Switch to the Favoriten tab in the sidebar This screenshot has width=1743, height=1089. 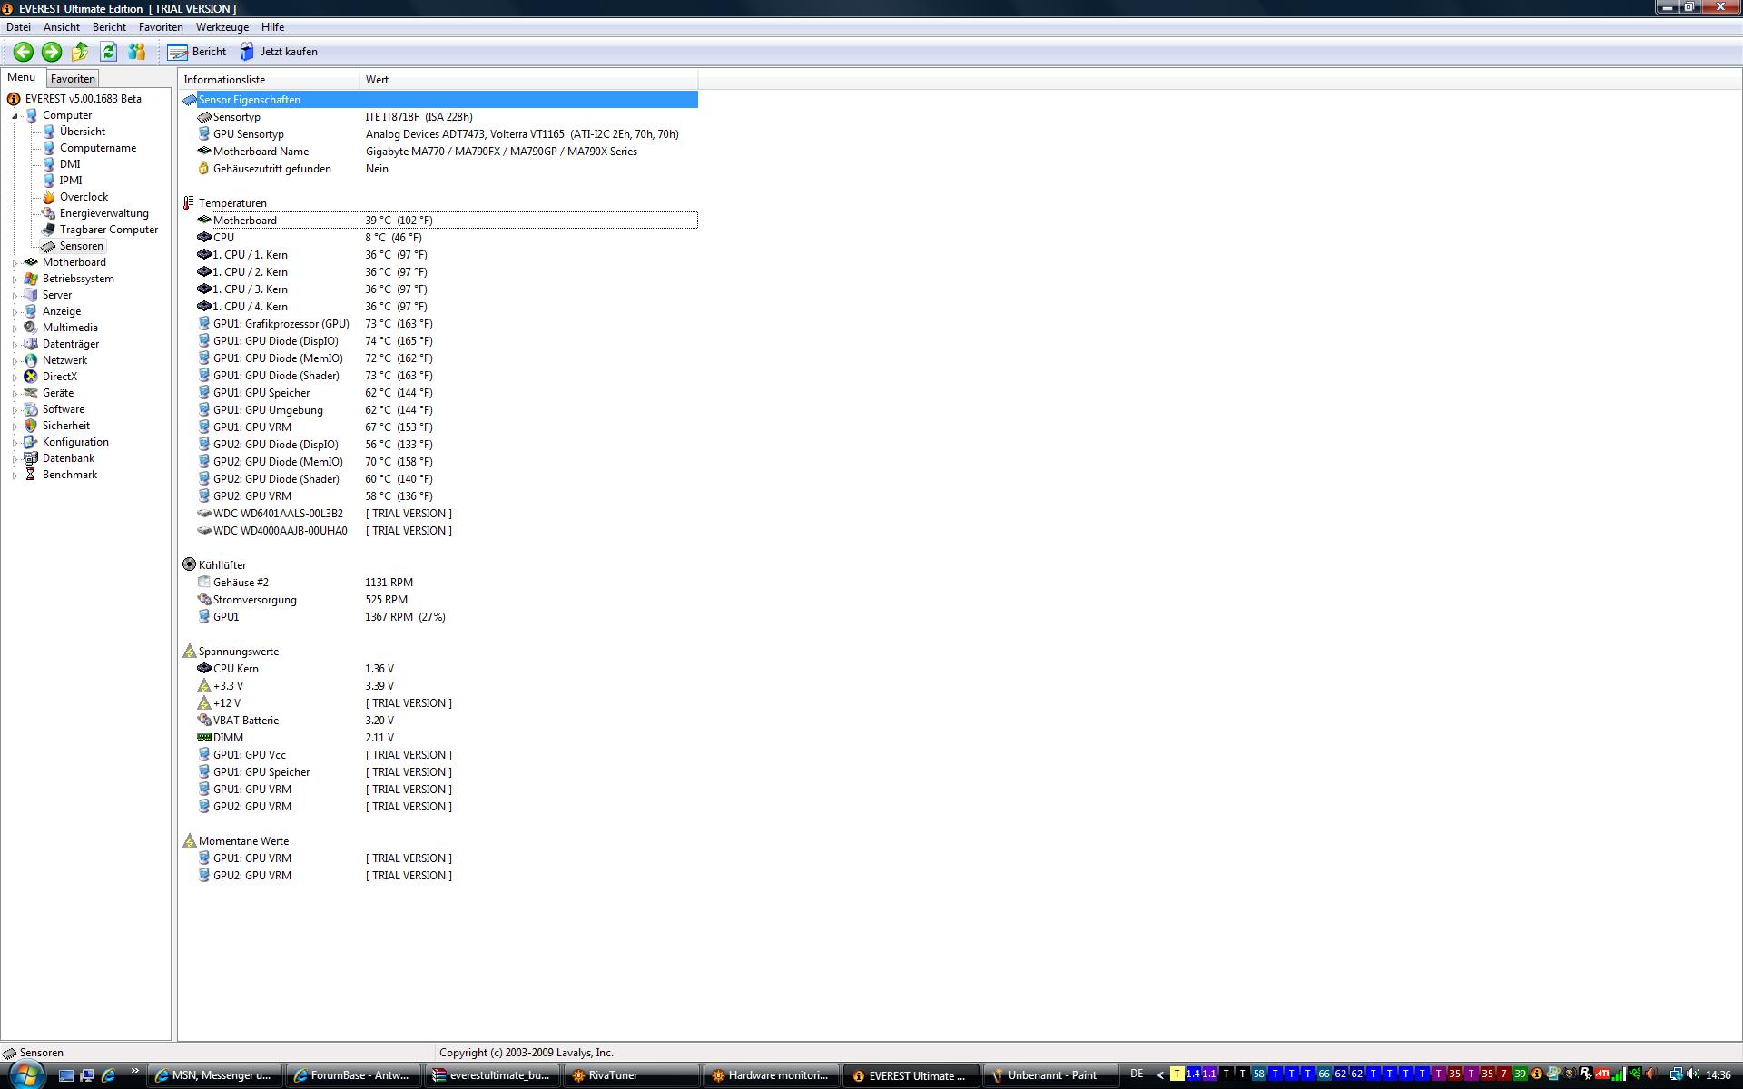click(x=73, y=79)
